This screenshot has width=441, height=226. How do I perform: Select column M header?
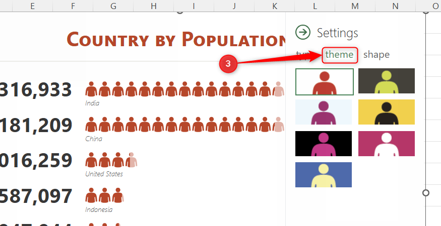355,6
